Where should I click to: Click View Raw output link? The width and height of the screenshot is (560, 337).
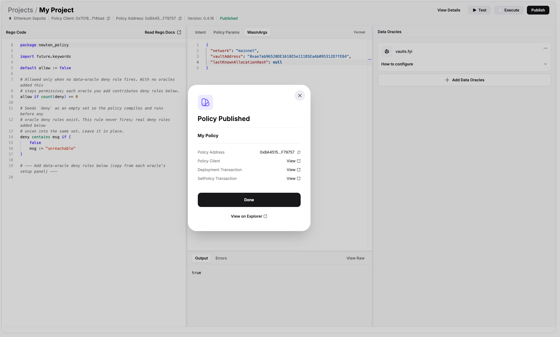(355, 258)
